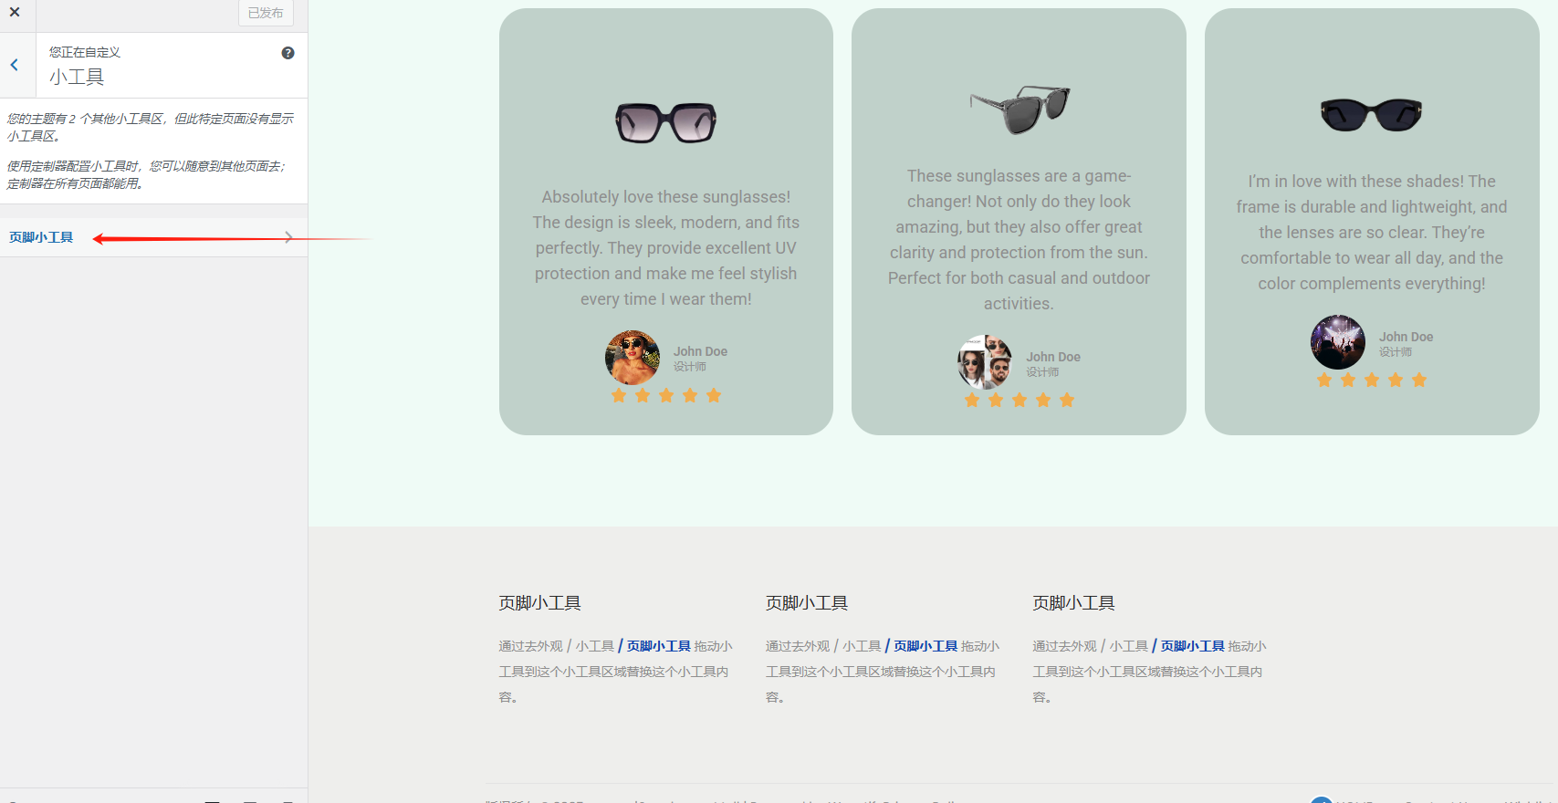Open the help question mark icon
The width and height of the screenshot is (1558, 803).
click(288, 53)
